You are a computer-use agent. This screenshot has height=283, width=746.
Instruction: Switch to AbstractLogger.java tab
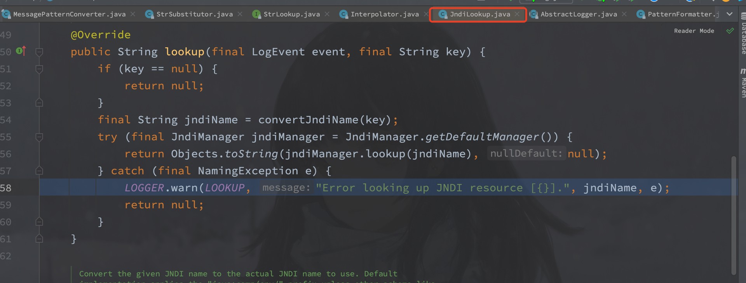click(x=579, y=14)
